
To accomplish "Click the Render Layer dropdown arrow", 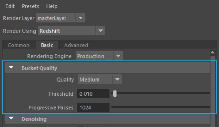I will (x=80, y=18).
